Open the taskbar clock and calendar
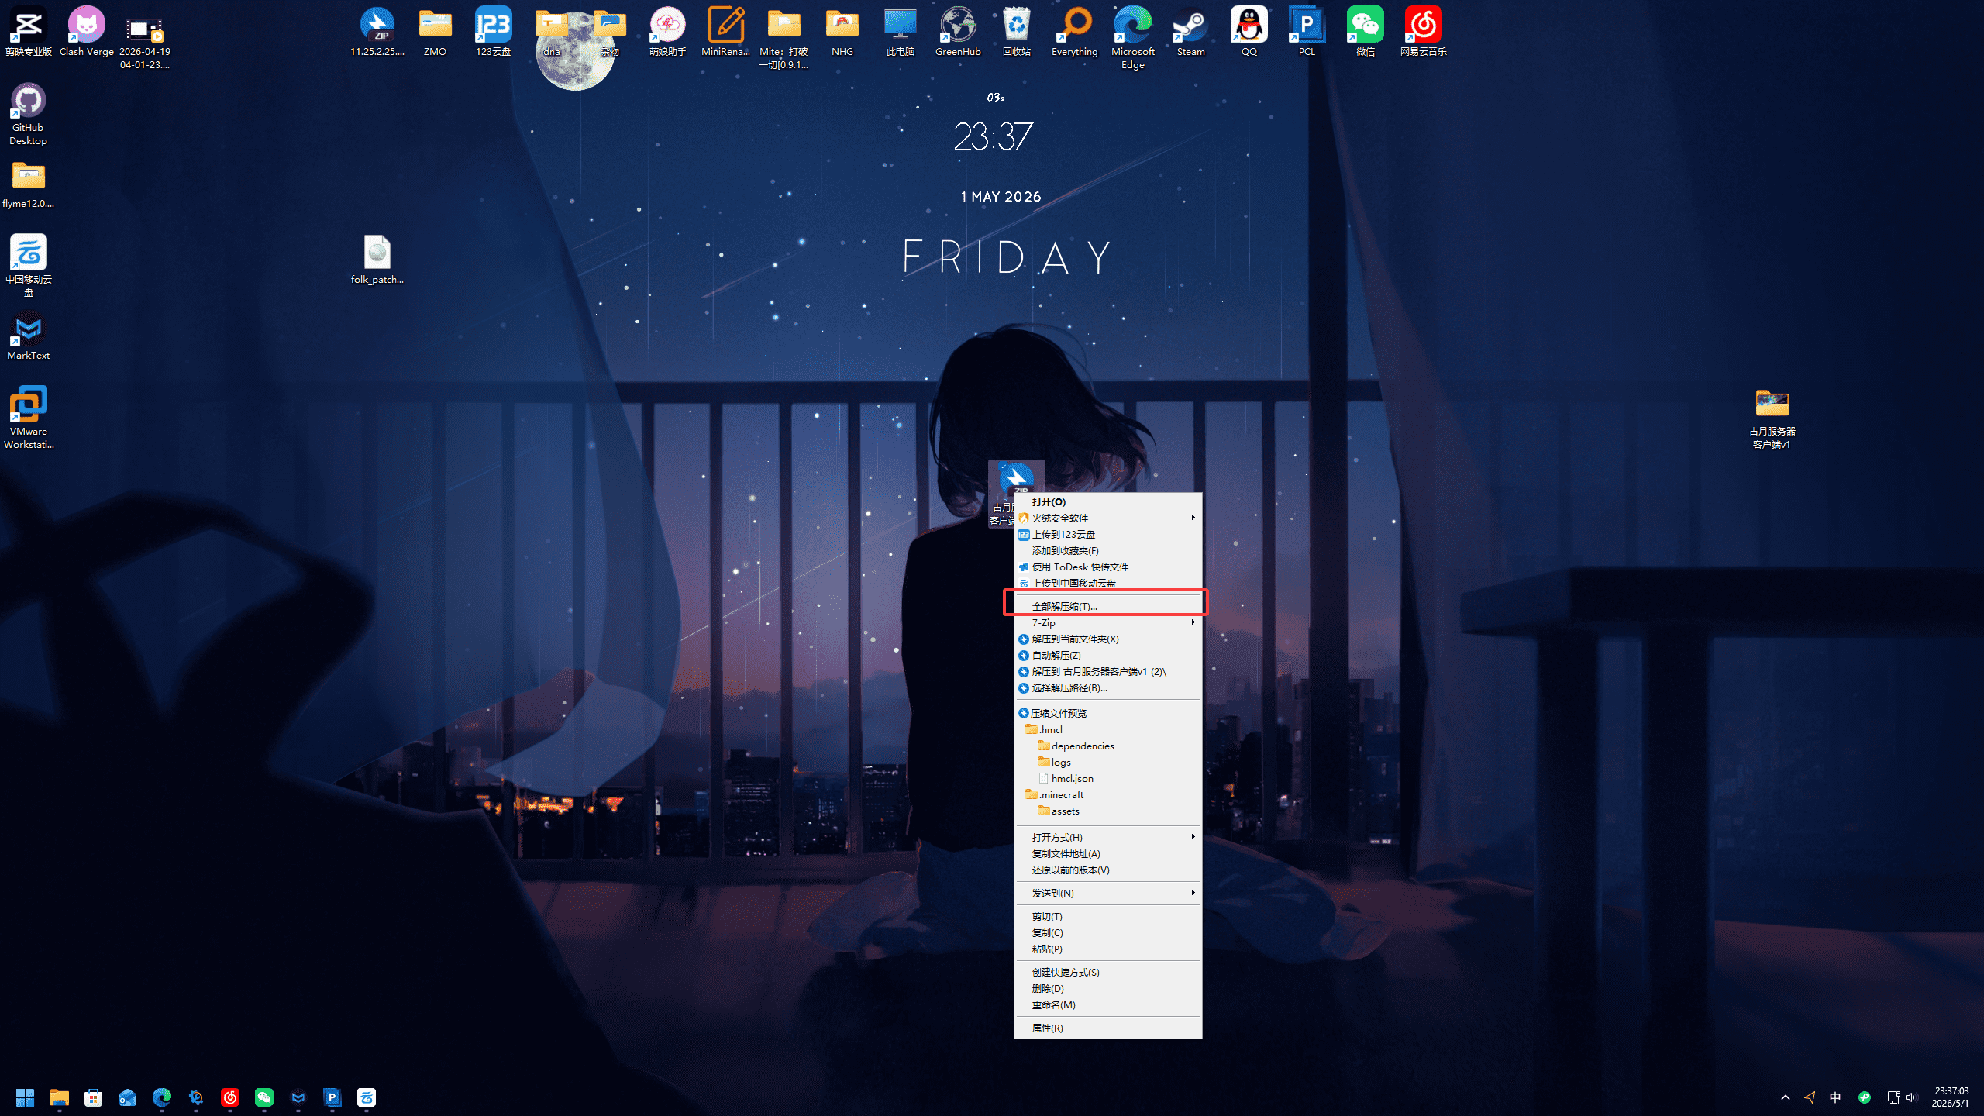This screenshot has height=1116, width=1984. coord(1951,1097)
